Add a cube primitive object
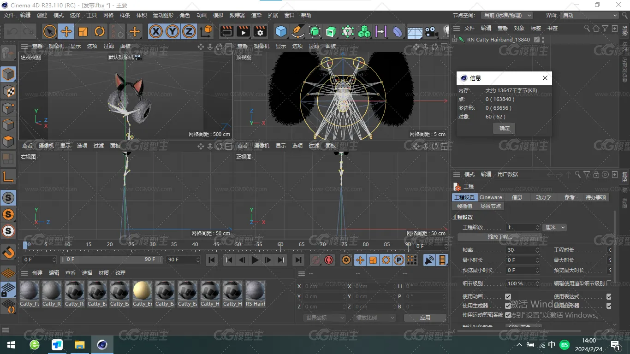Screen dimensions: 630x354 point(281,31)
